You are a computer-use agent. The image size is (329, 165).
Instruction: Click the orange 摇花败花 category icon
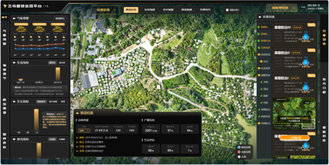click(x=259, y=54)
